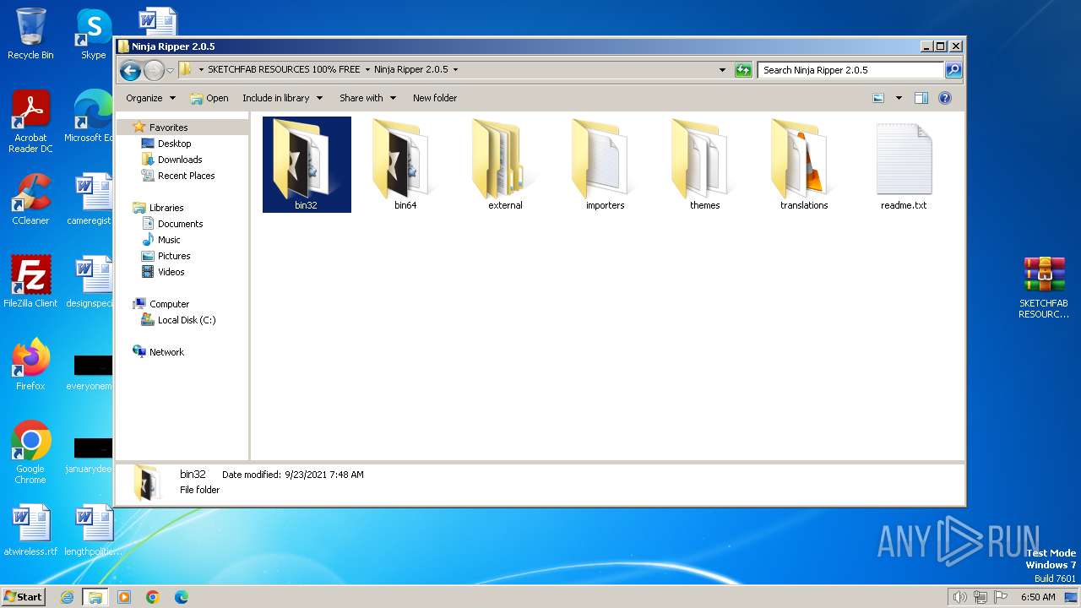The image size is (1081, 608).
Task: Open Internet Explorer from the taskbar
Action: tap(68, 597)
